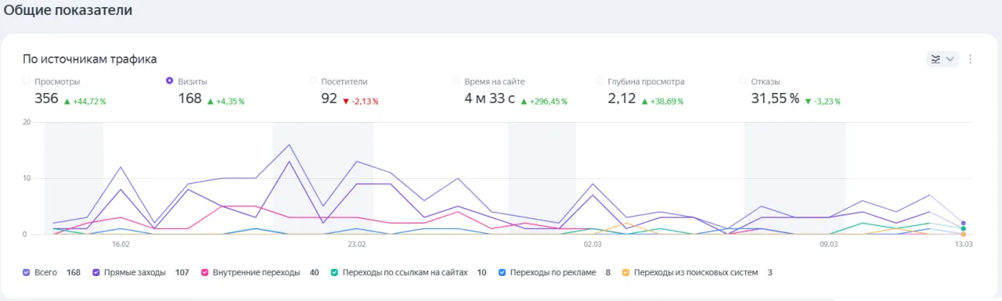1002x301 pixels.
Task: Select the Время на сайте radio button
Action: (456, 81)
